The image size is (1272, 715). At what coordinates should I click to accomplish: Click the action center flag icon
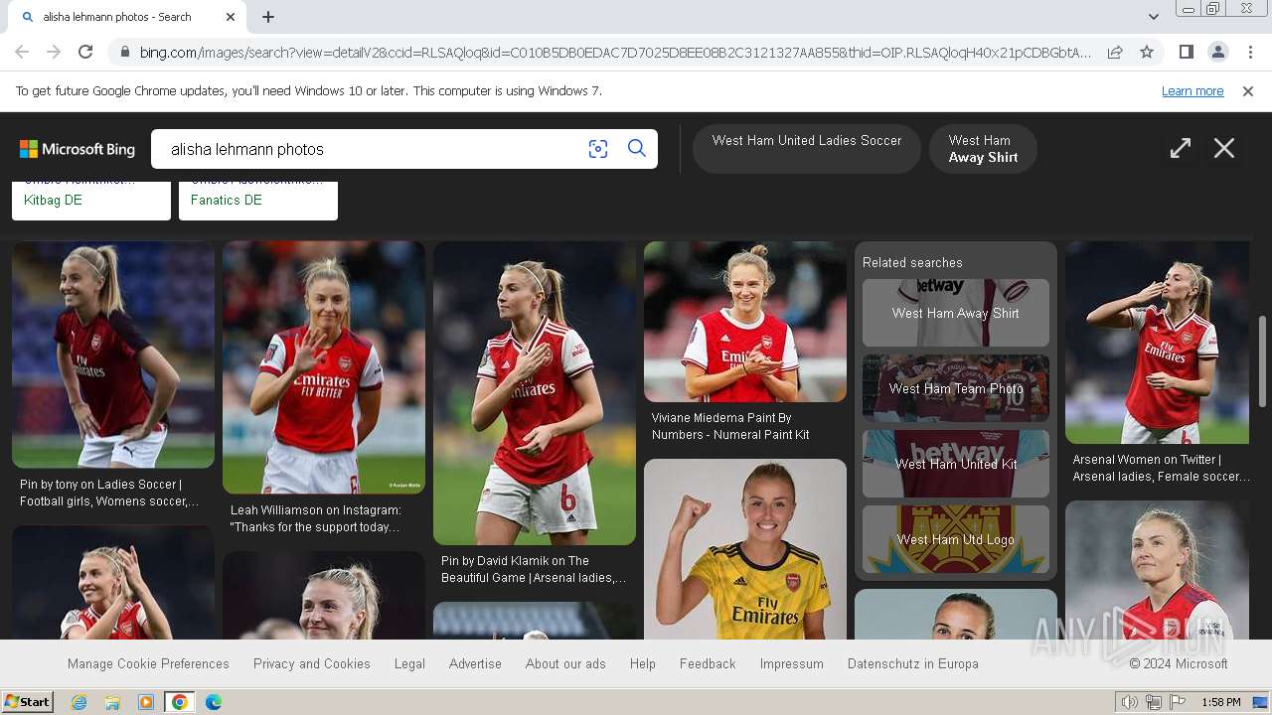[1179, 702]
